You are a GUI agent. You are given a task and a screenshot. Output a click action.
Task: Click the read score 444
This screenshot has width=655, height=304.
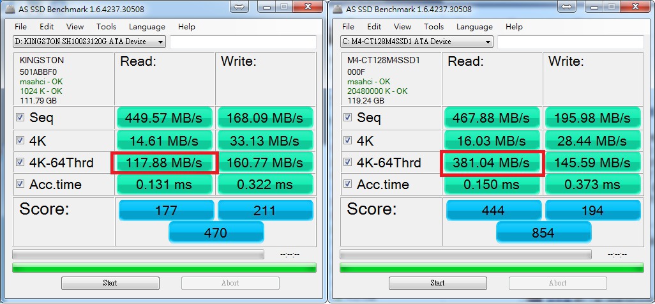[x=493, y=210]
